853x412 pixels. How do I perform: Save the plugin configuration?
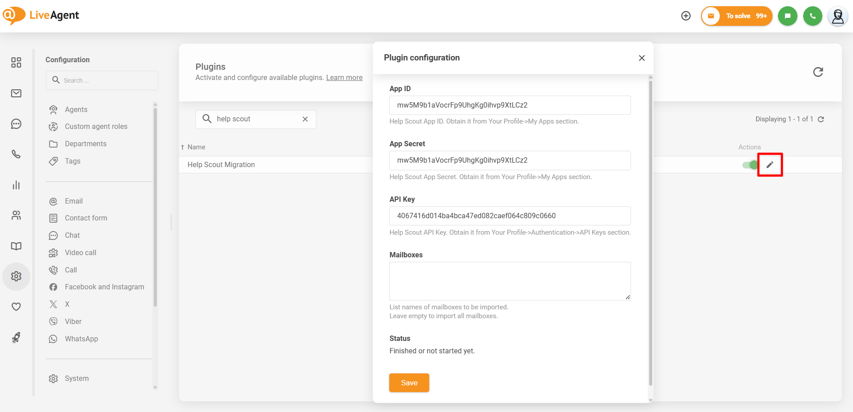[409, 383]
